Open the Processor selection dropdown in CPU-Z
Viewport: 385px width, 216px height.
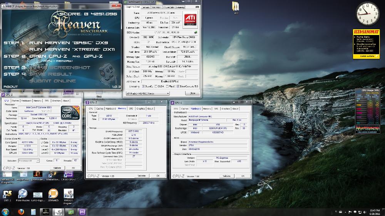pyautogui.click(x=29, y=161)
